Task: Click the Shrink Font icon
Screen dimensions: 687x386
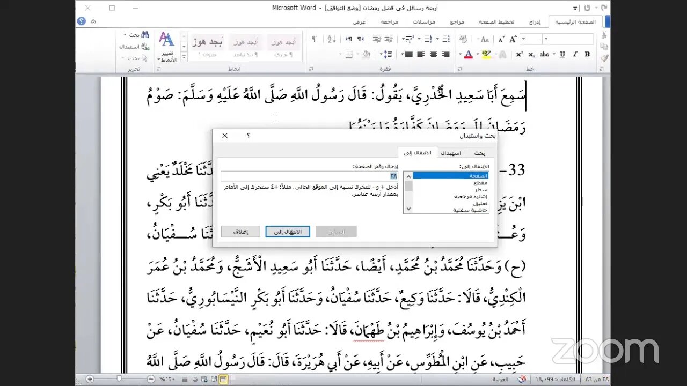Action: click(502, 39)
